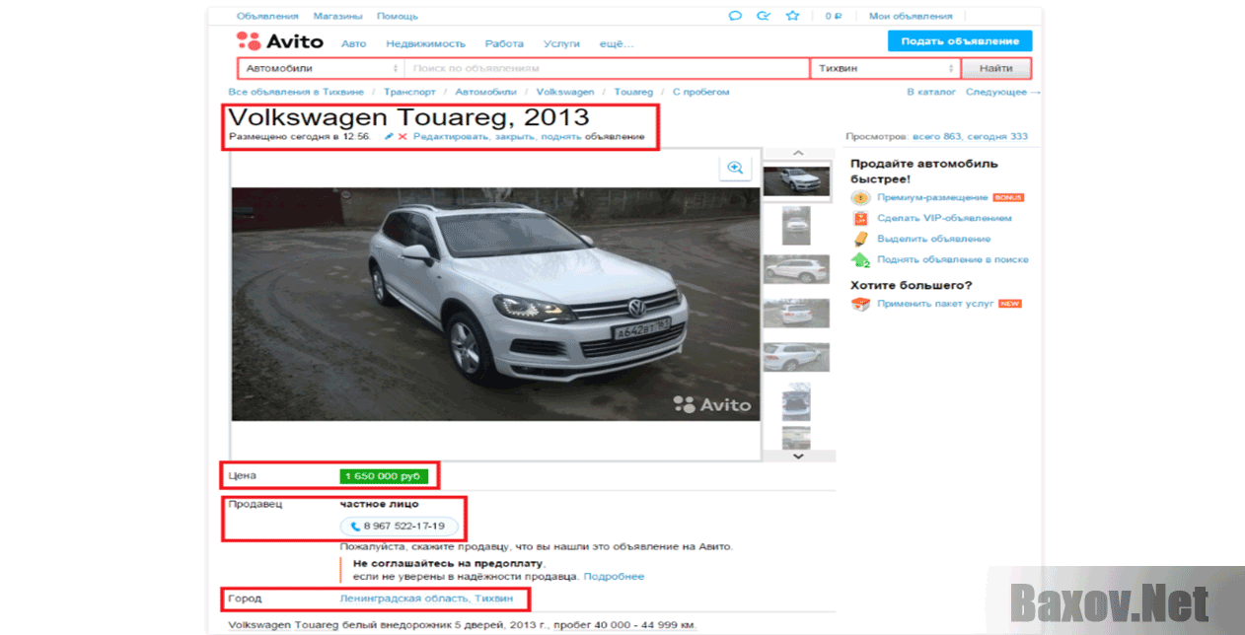Go to Объявления in the top bar

coord(267,16)
